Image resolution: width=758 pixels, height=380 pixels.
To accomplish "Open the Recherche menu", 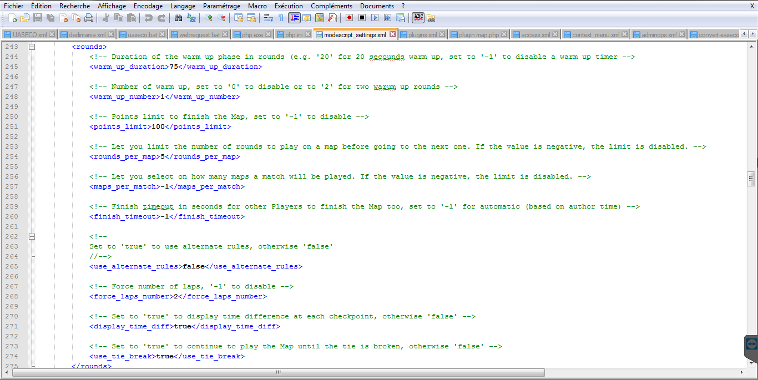I will pos(75,6).
